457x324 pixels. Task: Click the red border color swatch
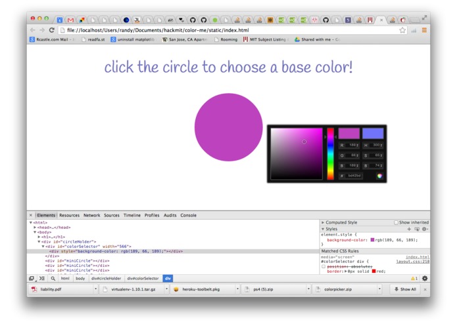[x=373, y=272]
